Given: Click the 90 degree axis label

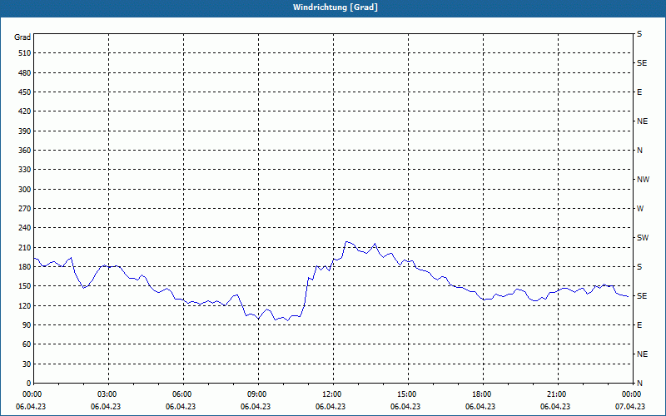Looking at the screenshot, I should (x=27, y=325).
